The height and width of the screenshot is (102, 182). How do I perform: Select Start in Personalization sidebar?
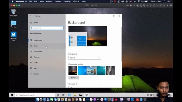(47, 68)
